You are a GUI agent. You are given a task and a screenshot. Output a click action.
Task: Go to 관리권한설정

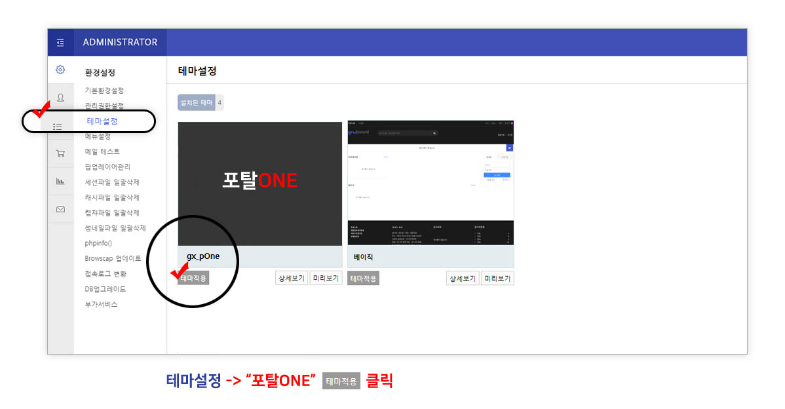pos(105,106)
